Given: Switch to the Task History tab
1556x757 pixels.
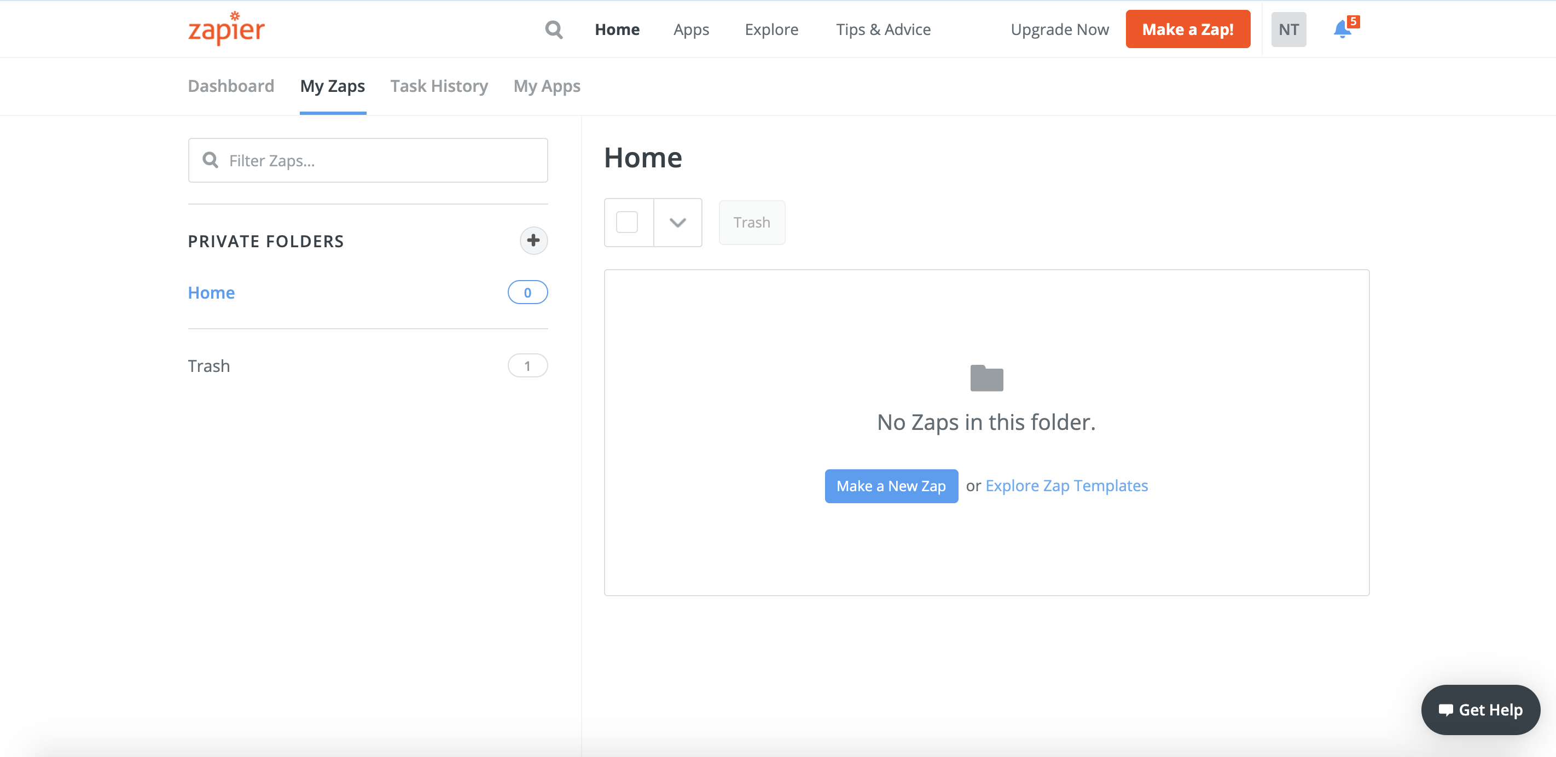Looking at the screenshot, I should point(439,86).
